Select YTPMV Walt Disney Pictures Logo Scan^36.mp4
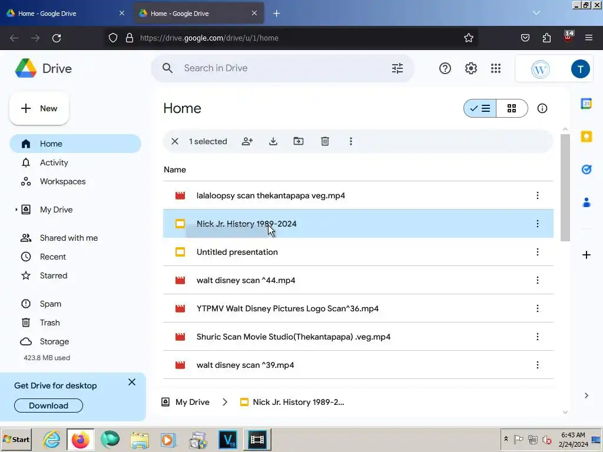Viewport: 603px width, 452px height. [x=358, y=308]
